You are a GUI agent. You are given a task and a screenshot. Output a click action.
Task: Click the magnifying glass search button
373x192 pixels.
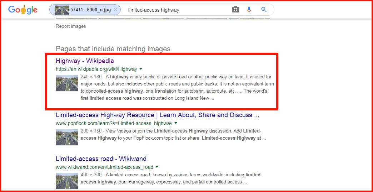point(264,10)
